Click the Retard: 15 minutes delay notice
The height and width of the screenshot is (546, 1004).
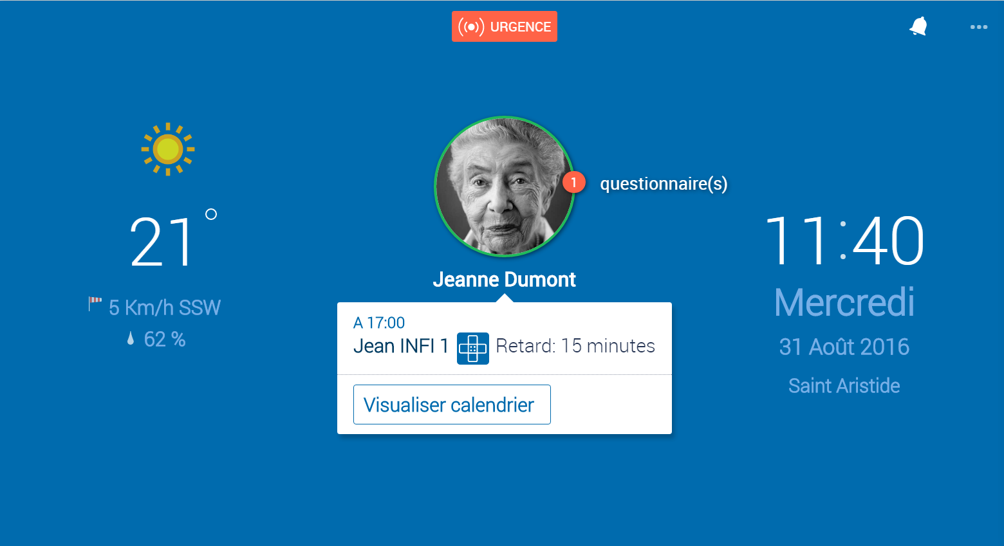[x=575, y=346]
